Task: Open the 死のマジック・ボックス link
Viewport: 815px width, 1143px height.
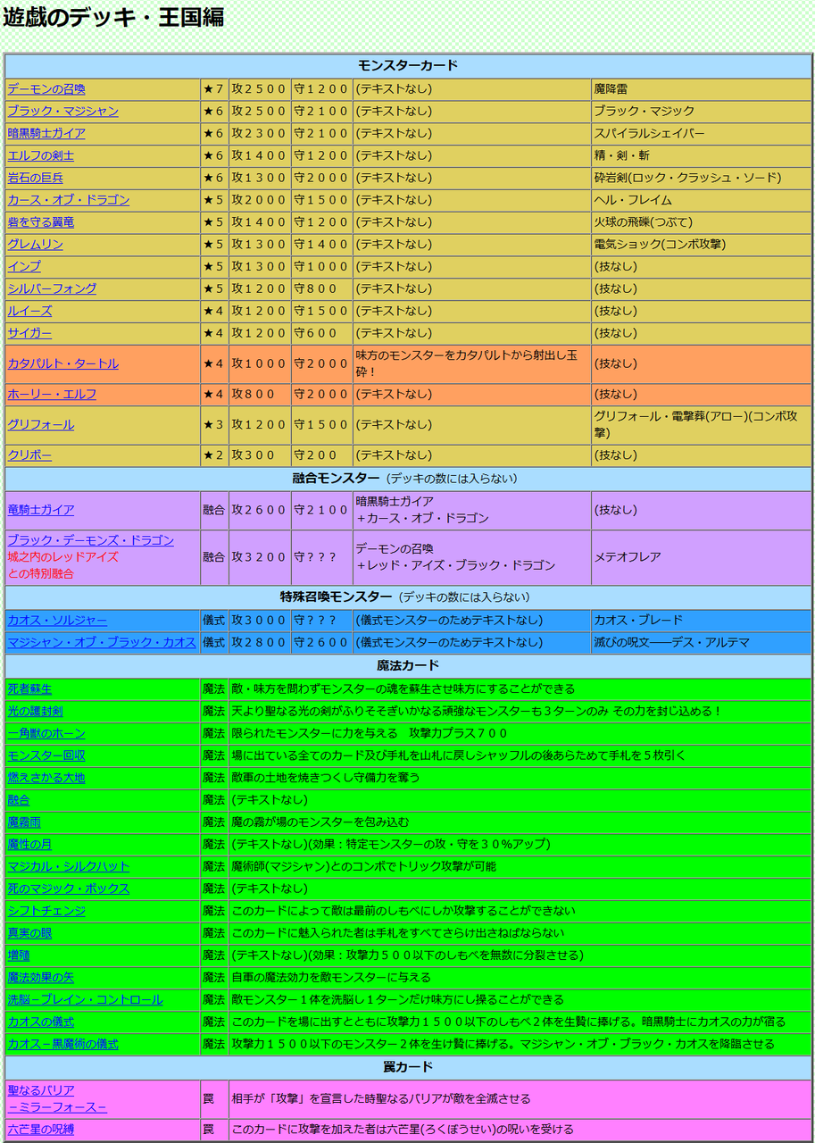Action: pos(69,889)
